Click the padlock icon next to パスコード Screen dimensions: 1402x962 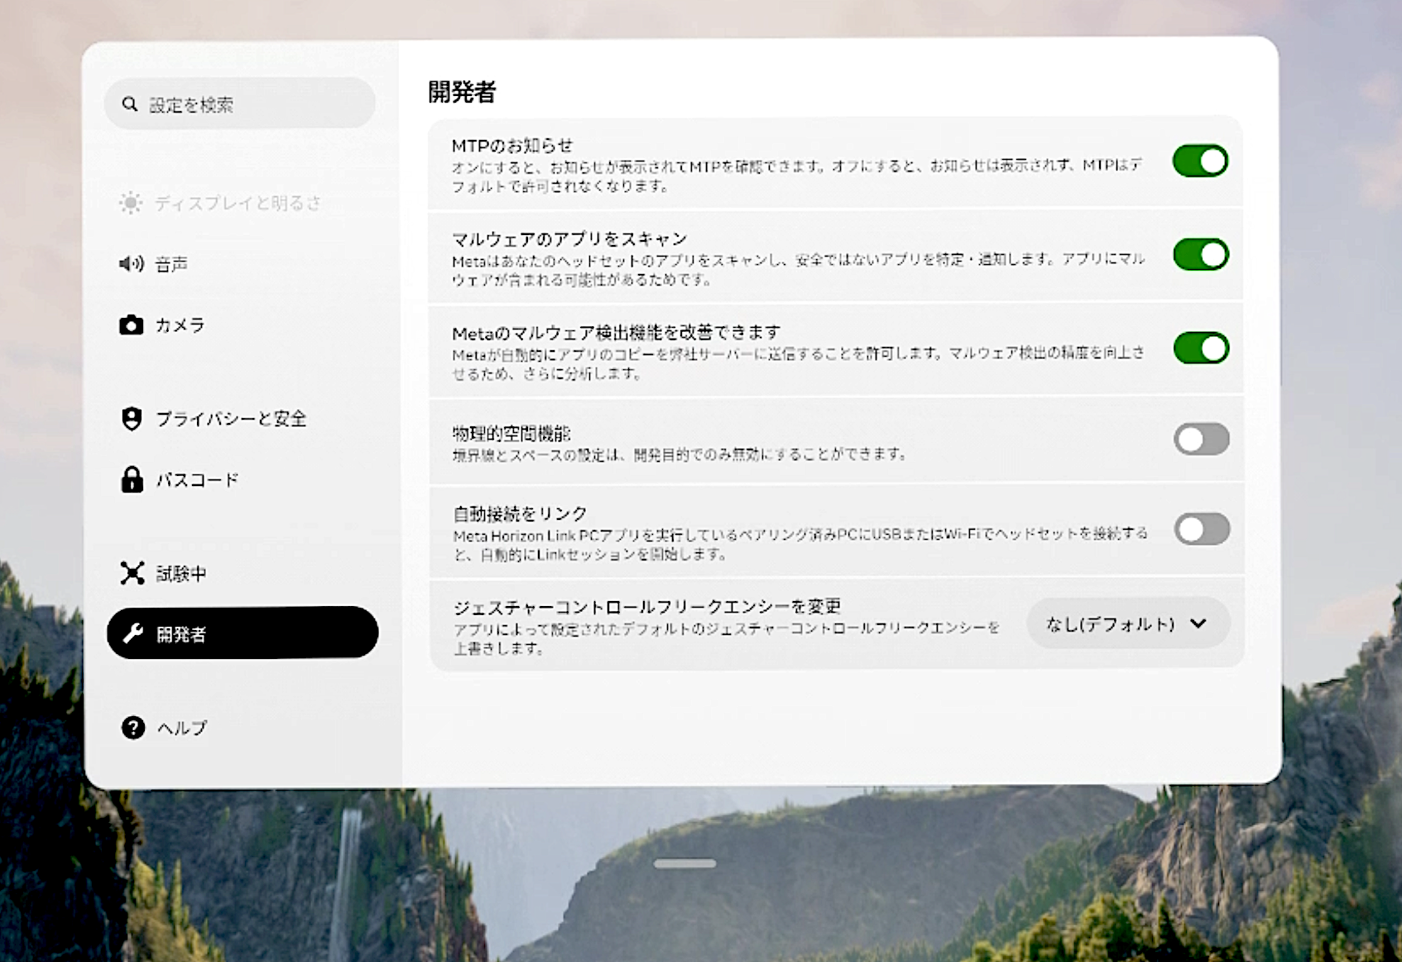132,479
